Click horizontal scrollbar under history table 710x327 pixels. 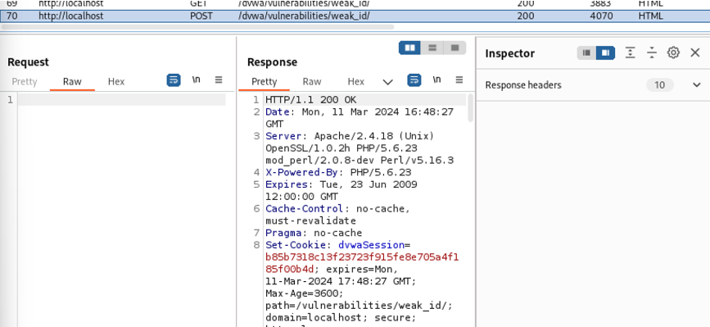click(197, 27)
